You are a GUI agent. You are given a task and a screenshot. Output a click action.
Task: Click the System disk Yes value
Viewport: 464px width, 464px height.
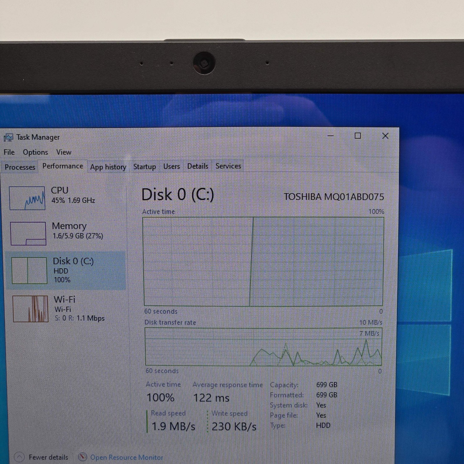(321, 405)
